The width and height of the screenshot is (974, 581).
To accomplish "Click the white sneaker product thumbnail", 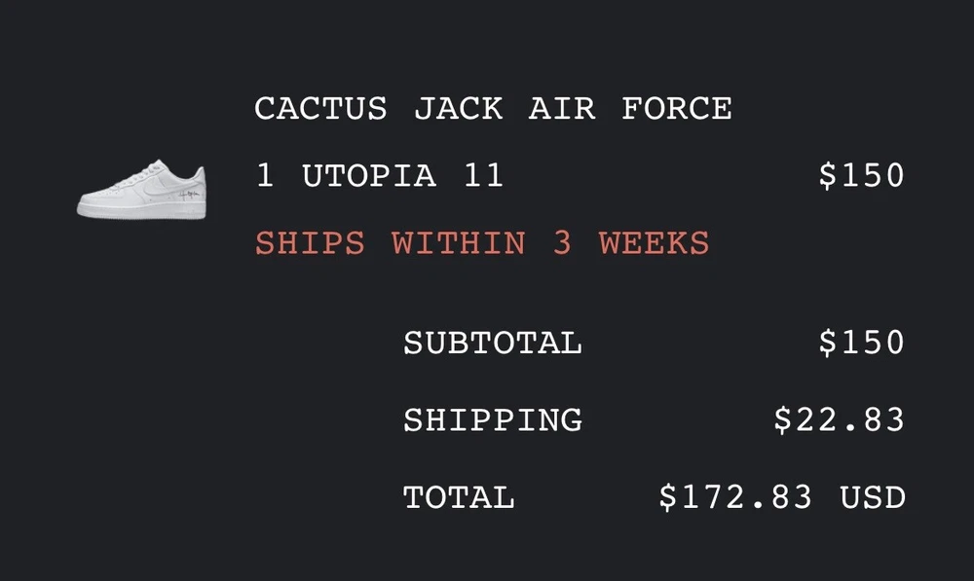I will [142, 190].
